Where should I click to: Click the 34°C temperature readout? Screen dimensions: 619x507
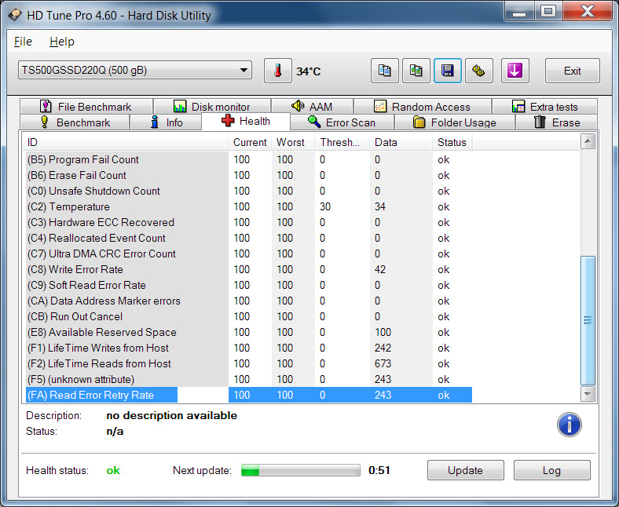309,71
